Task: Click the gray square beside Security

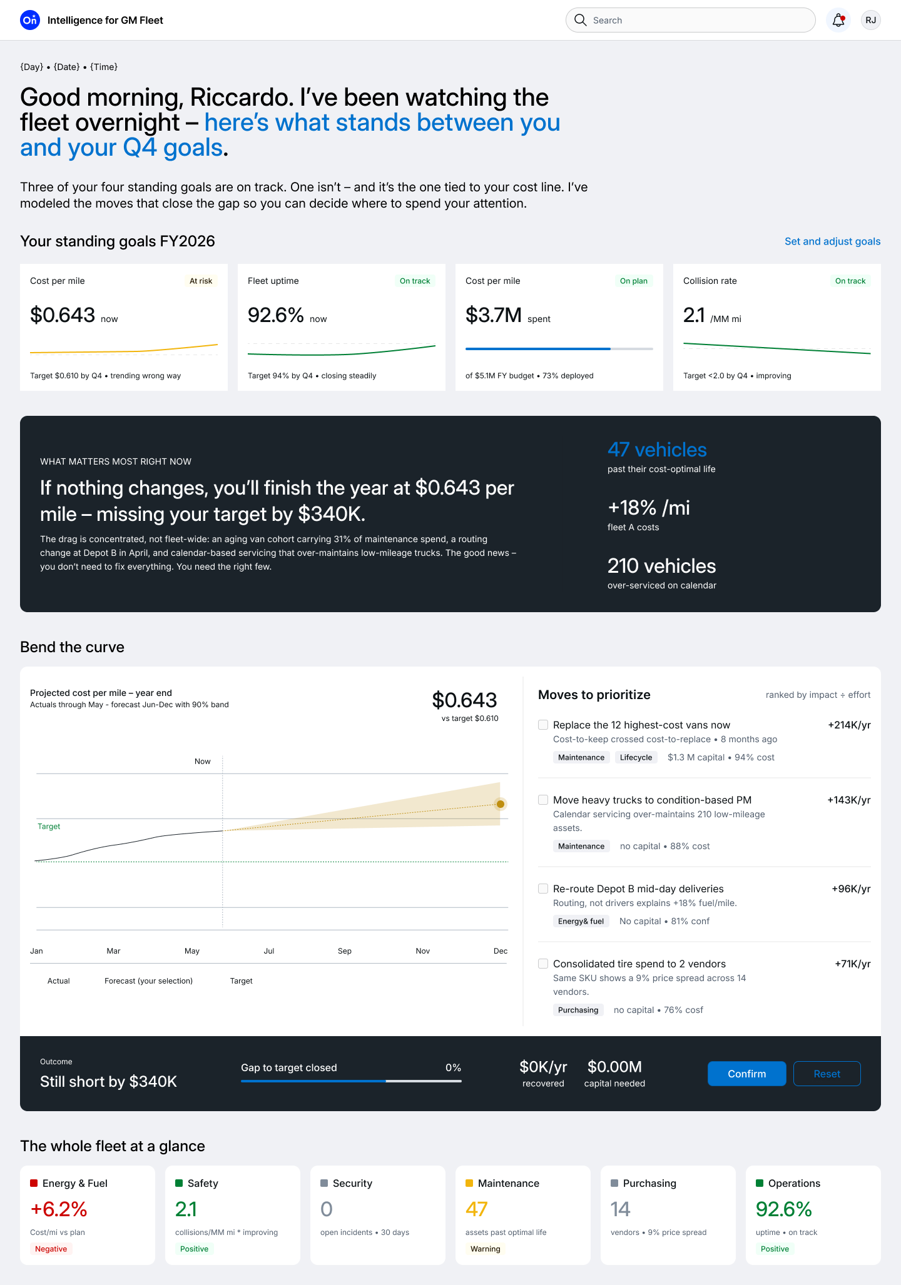Action: pos(324,1183)
